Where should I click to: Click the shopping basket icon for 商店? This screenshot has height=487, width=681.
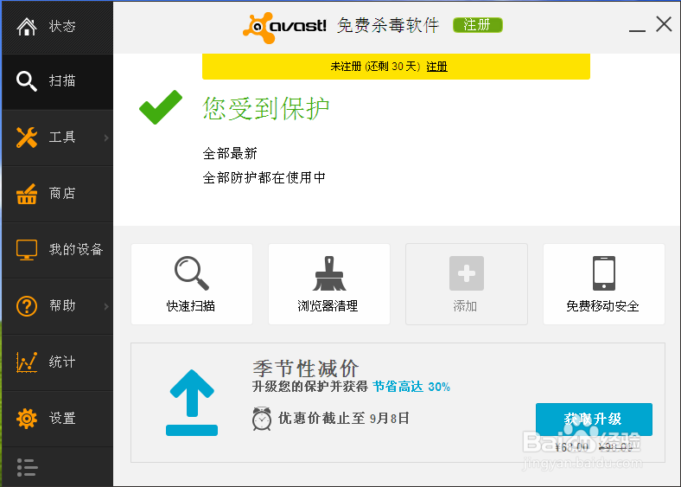coord(27,194)
